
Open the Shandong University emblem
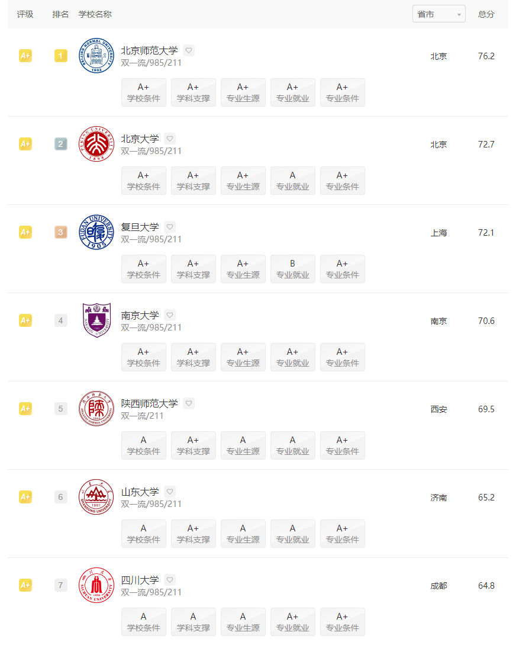[x=96, y=497]
